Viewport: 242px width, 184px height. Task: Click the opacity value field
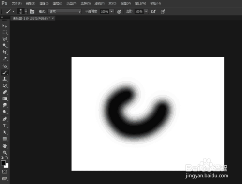105,12
